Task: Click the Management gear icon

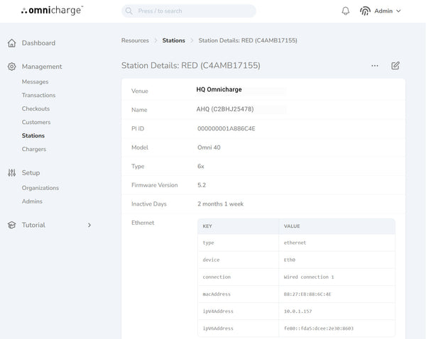Action: coord(11,67)
